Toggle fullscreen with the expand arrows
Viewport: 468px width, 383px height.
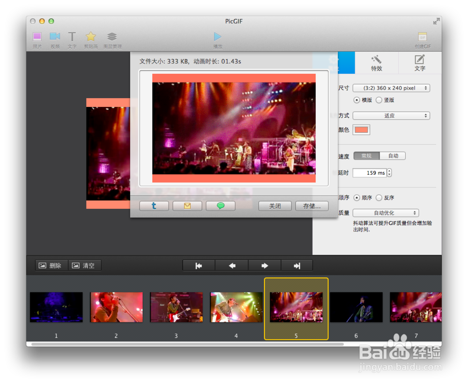pyautogui.click(x=436, y=21)
